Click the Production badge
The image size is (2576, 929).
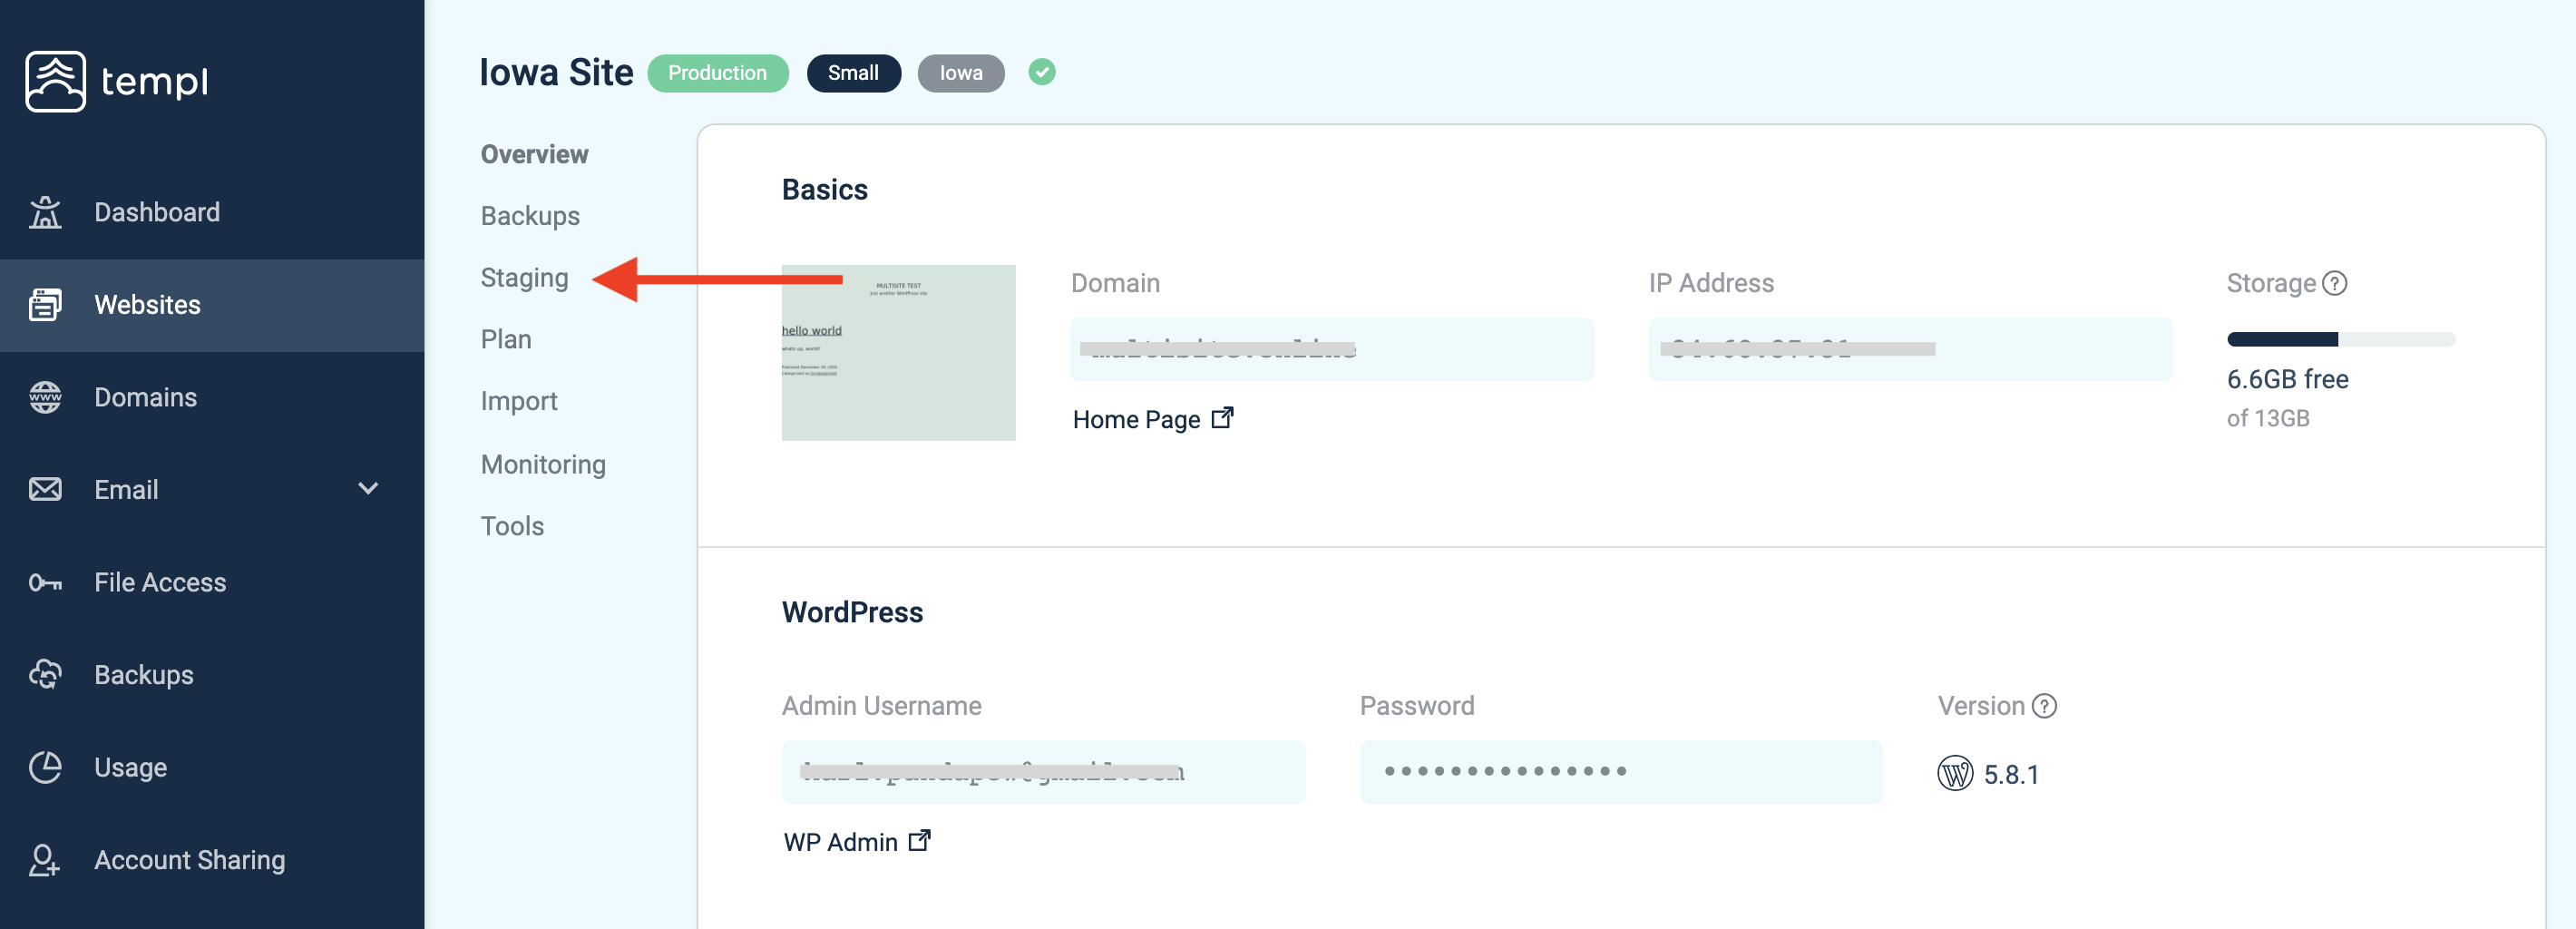[x=718, y=73]
